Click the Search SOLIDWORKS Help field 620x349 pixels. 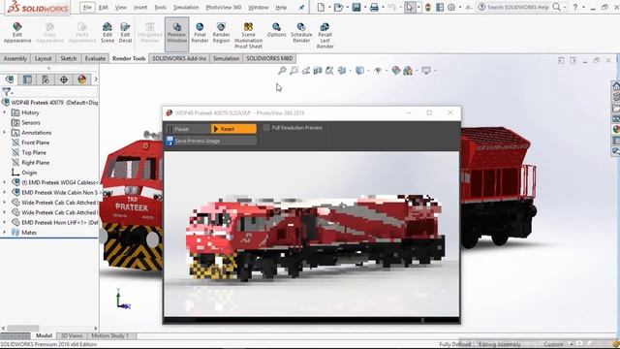518,7
